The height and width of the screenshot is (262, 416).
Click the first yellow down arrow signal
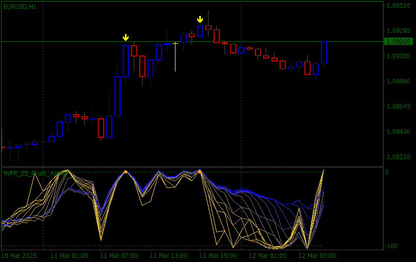click(125, 37)
